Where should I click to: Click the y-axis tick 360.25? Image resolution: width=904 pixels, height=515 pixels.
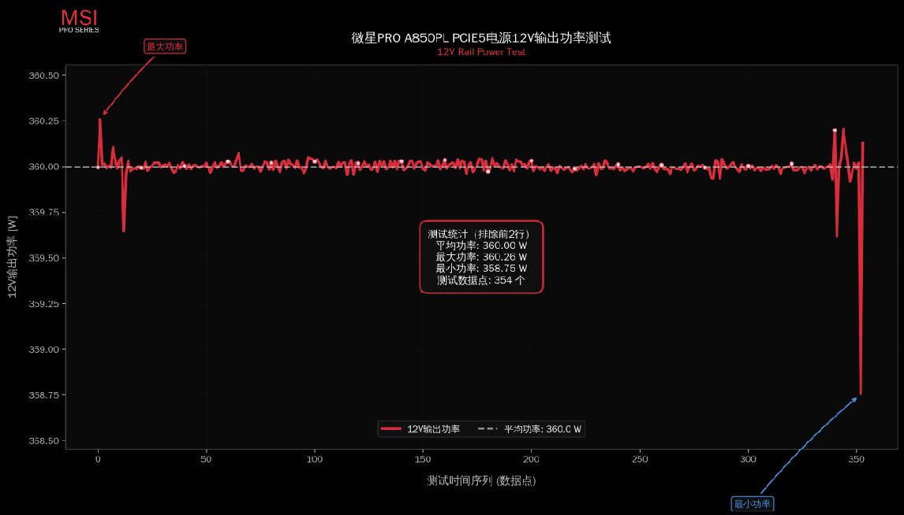point(44,120)
